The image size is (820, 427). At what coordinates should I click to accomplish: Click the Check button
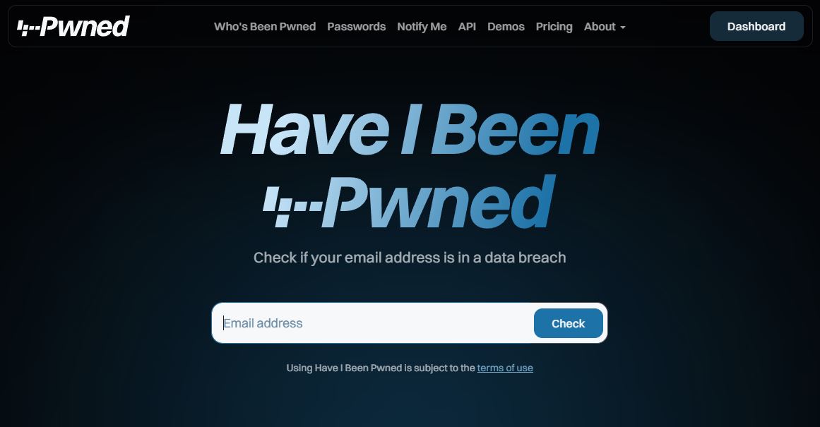(568, 323)
